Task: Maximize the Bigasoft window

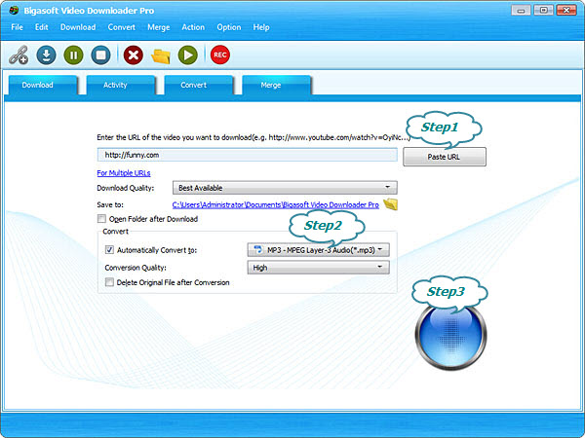Action: 544,10
